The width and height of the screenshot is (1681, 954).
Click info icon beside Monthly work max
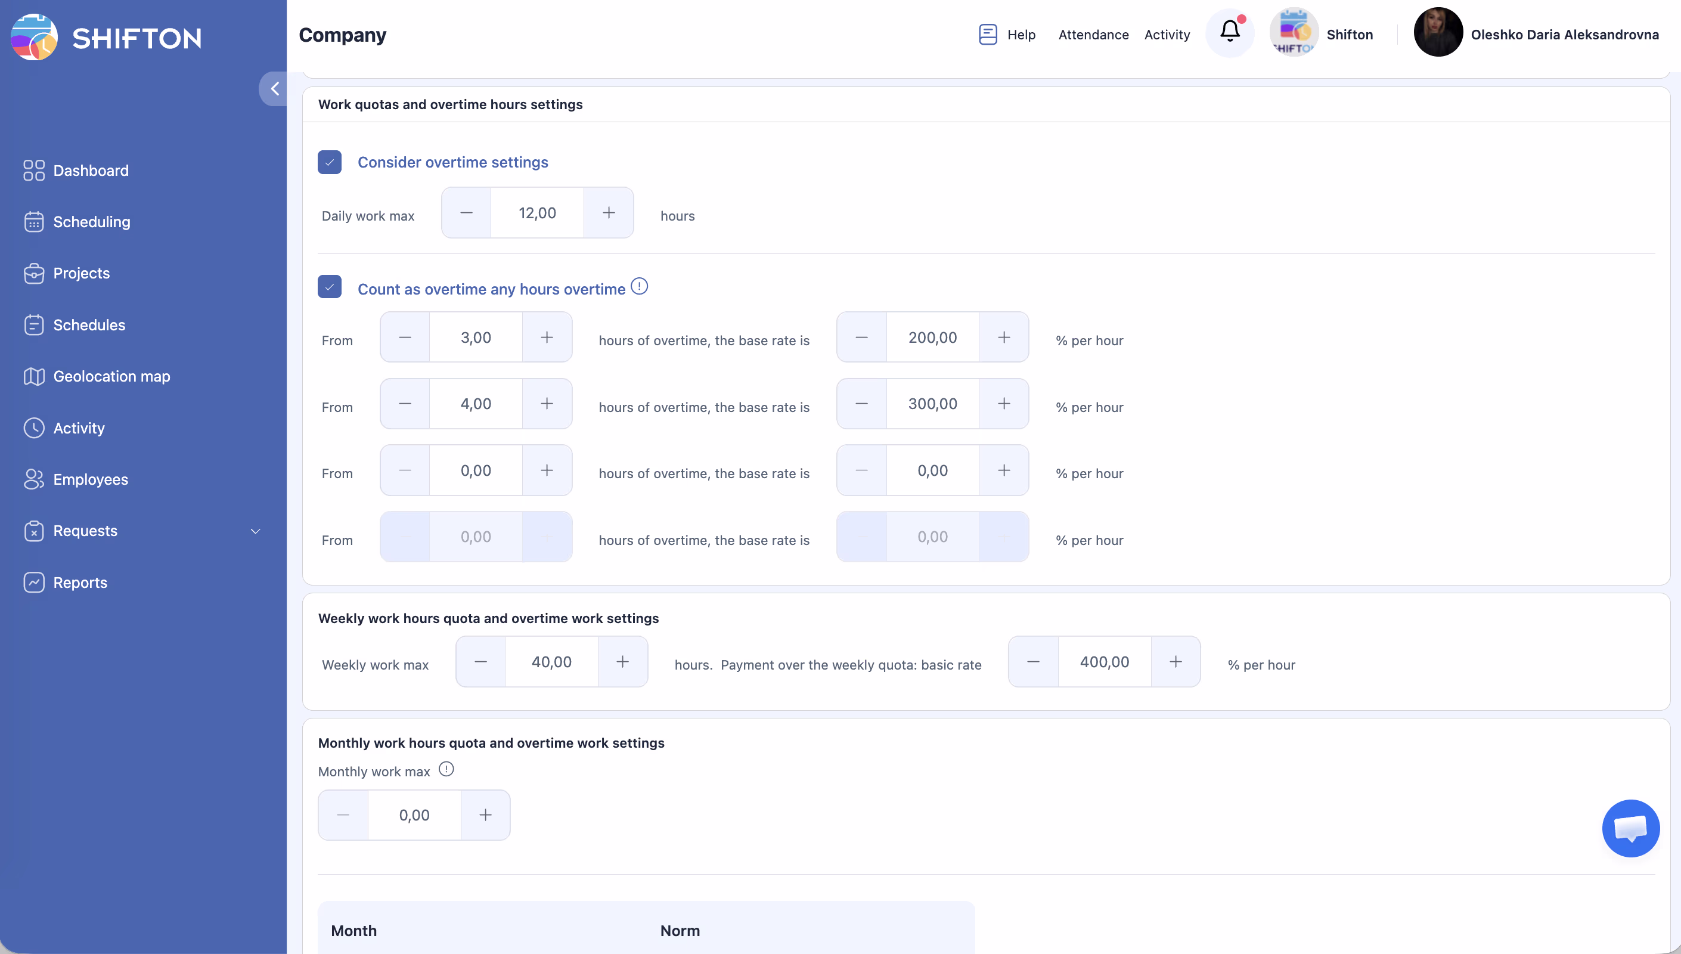point(446,769)
